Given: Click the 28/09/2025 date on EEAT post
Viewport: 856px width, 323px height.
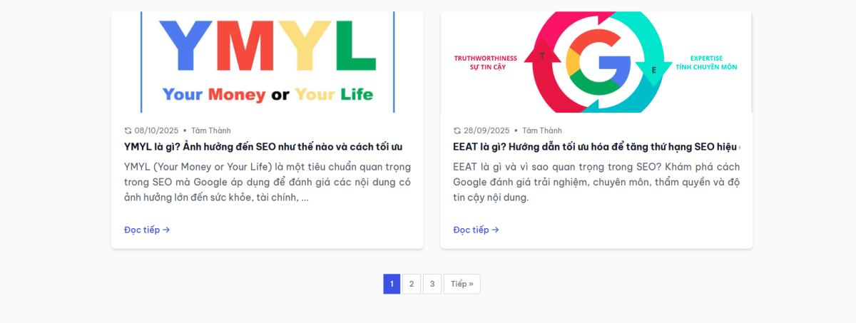Looking at the screenshot, I should pyautogui.click(x=486, y=130).
